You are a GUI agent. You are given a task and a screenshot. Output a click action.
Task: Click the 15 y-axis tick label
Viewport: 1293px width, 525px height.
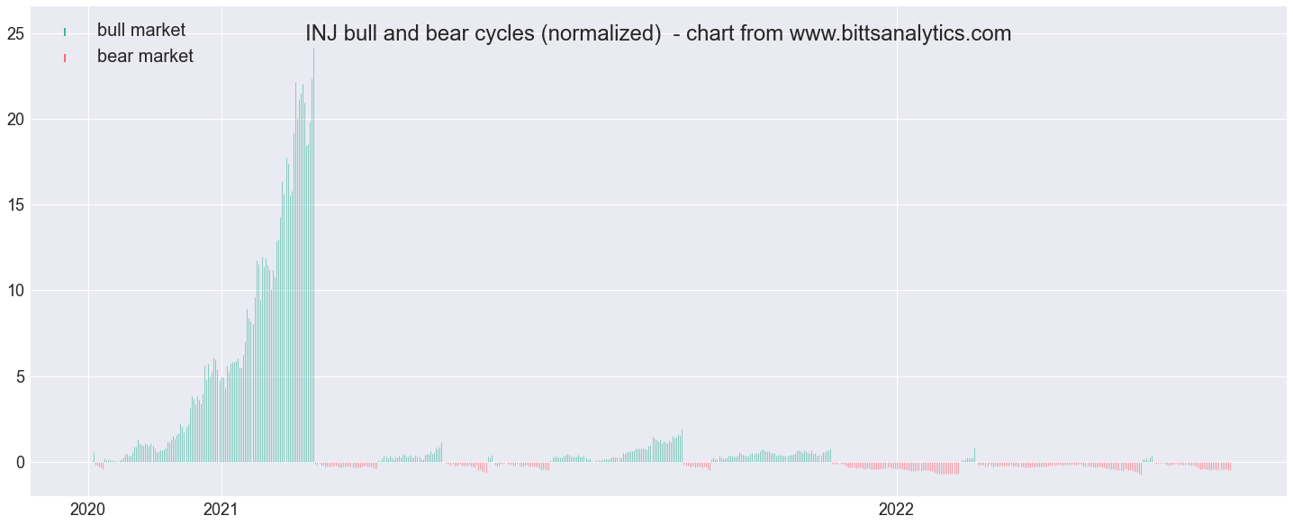click(x=14, y=205)
